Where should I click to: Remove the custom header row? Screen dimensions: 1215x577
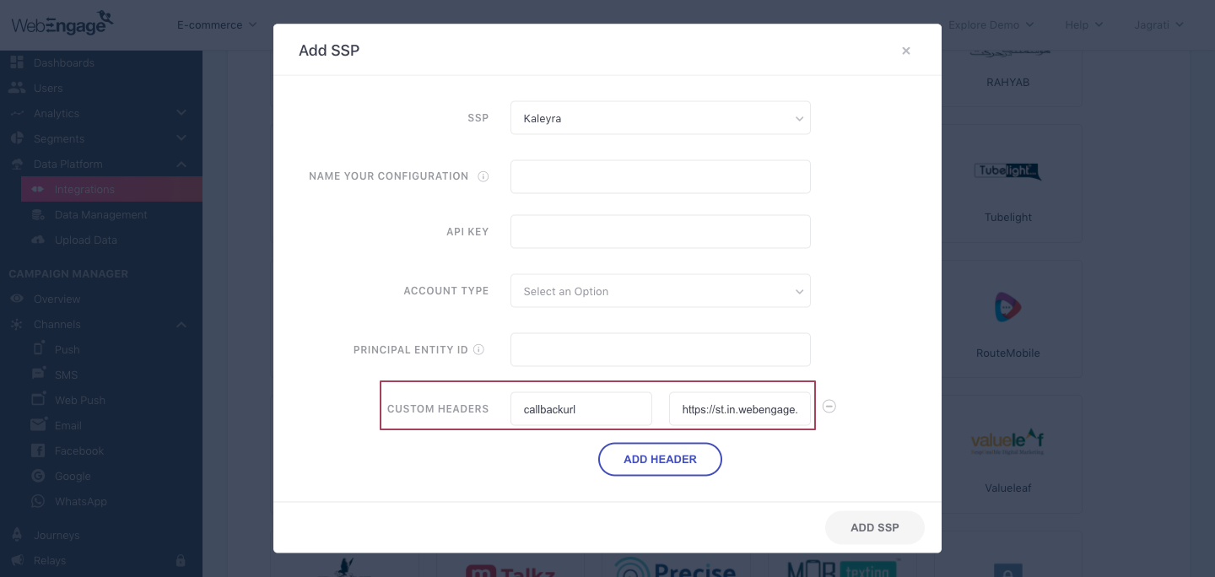(x=829, y=407)
